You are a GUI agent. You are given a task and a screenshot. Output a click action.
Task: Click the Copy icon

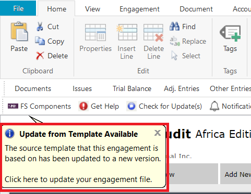(40, 41)
